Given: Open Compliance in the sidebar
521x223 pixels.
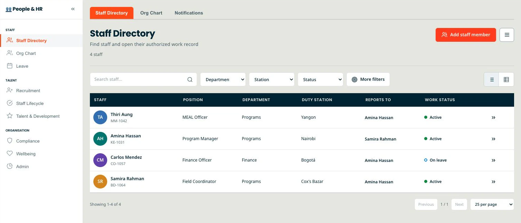Looking at the screenshot, I should [41, 141].
